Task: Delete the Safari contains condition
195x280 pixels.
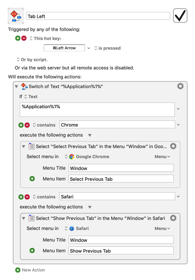Action: [x=27, y=197]
